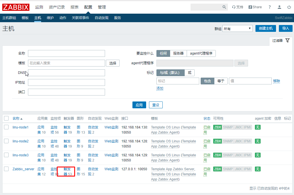Open the Share link
Image resolution: width=294 pixels, height=195 pixels.
pyautogui.click(x=255, y=7)
